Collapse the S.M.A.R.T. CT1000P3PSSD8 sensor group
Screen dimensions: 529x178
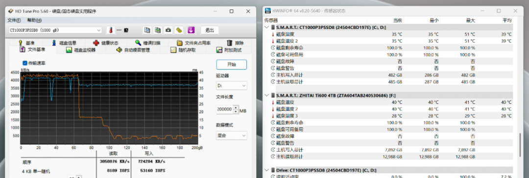tap(266, 27)
